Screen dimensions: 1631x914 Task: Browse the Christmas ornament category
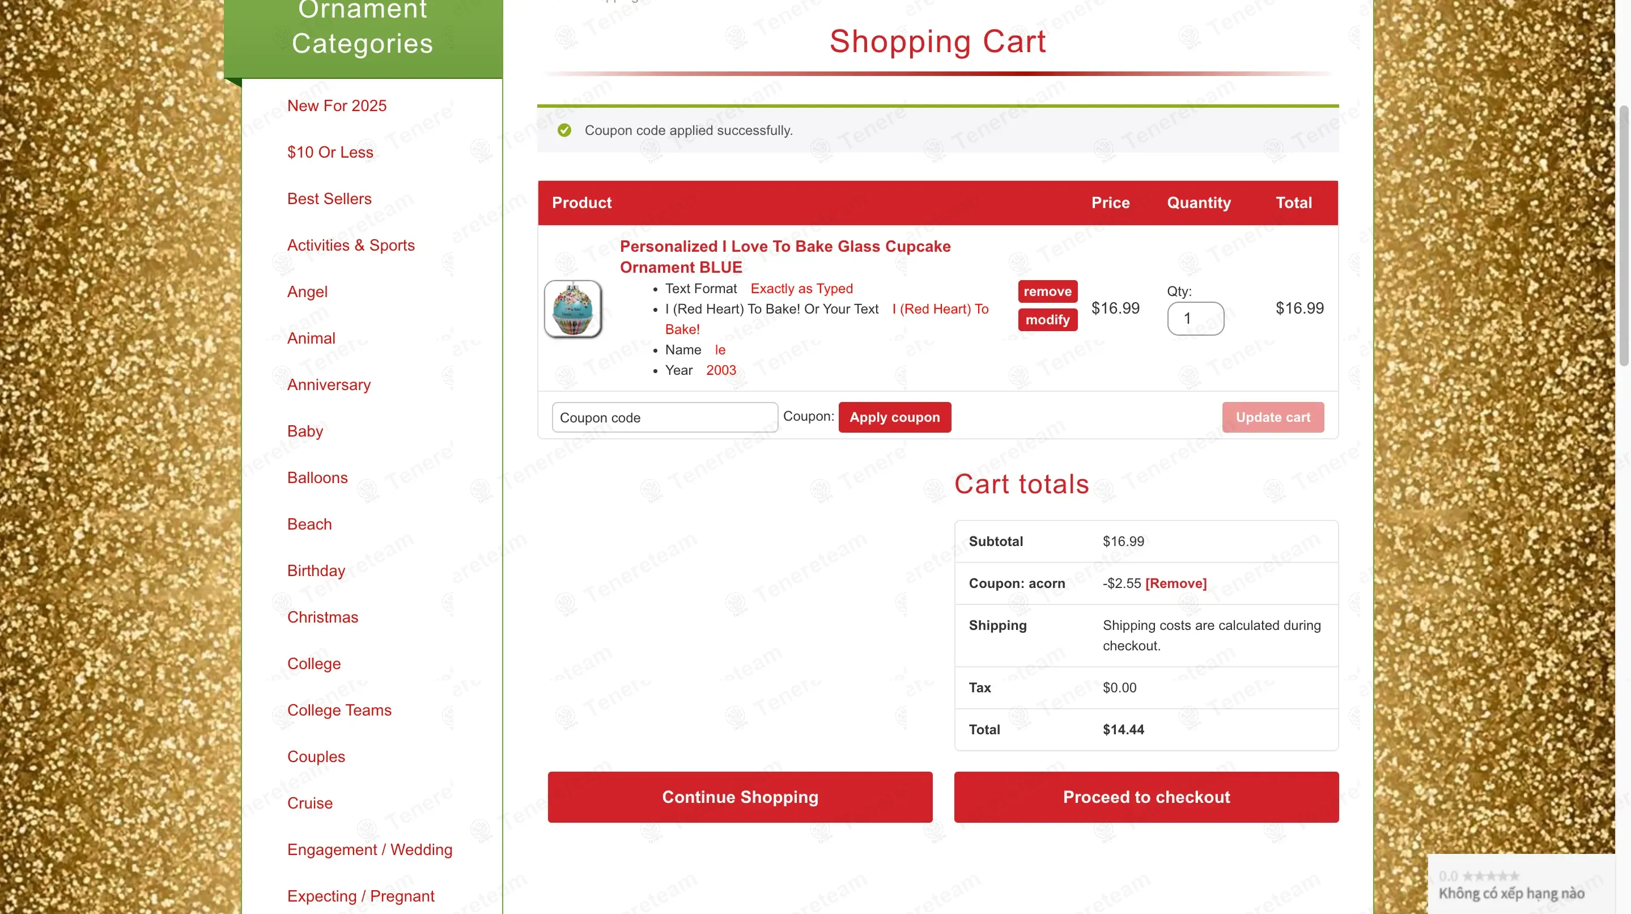point(322,617)
